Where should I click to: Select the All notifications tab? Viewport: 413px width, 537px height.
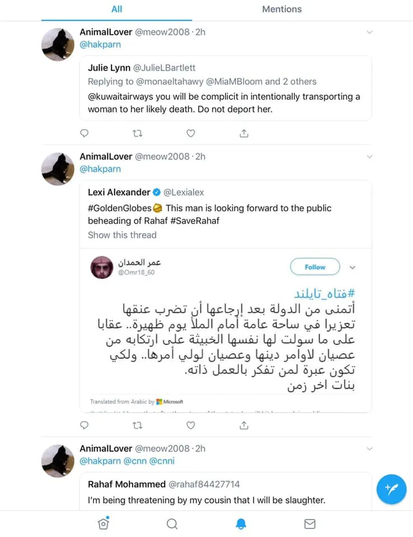coord(116,9)
